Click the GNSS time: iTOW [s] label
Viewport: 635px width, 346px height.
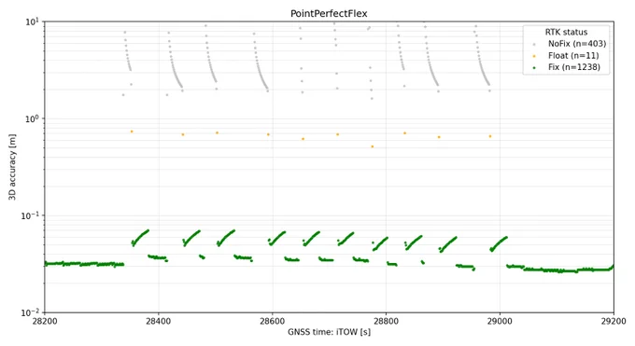[x=330, y=332]
